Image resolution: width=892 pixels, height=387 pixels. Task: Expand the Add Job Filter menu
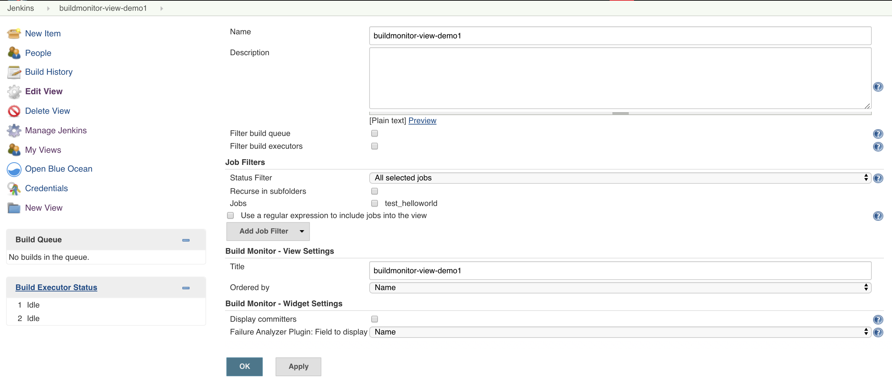[268, 232]
